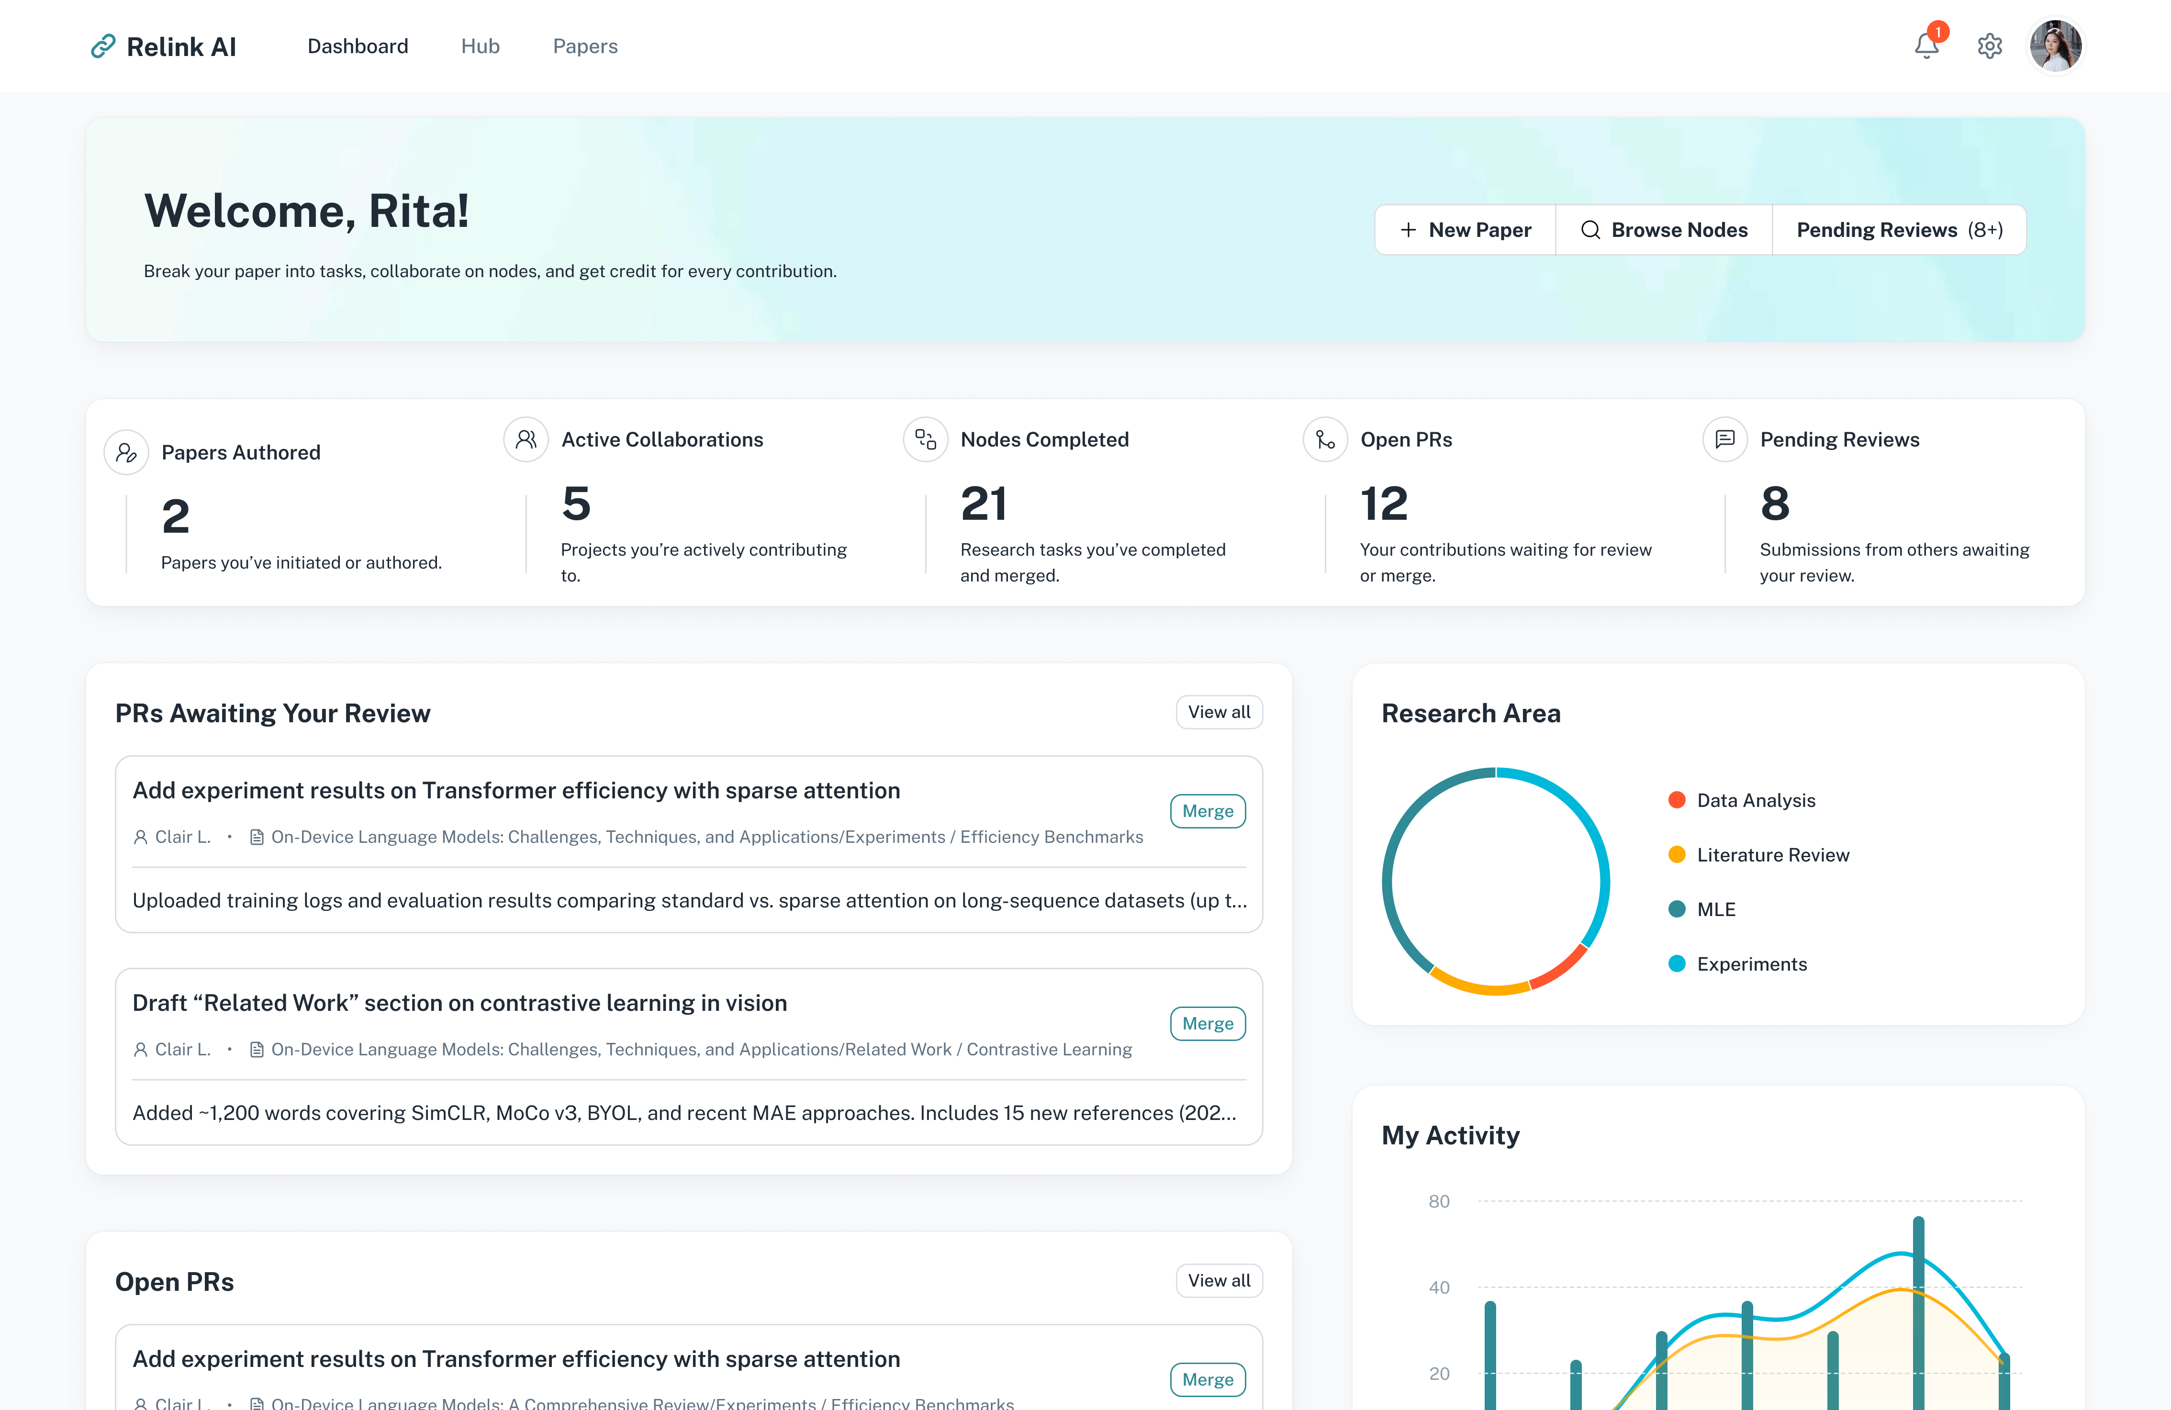Create a New Paper
Viewport: 2171px width, 1410px height.
pos(1465,230)
